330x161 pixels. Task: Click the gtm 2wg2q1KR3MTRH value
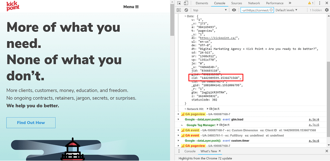click(x=213, y=93)
